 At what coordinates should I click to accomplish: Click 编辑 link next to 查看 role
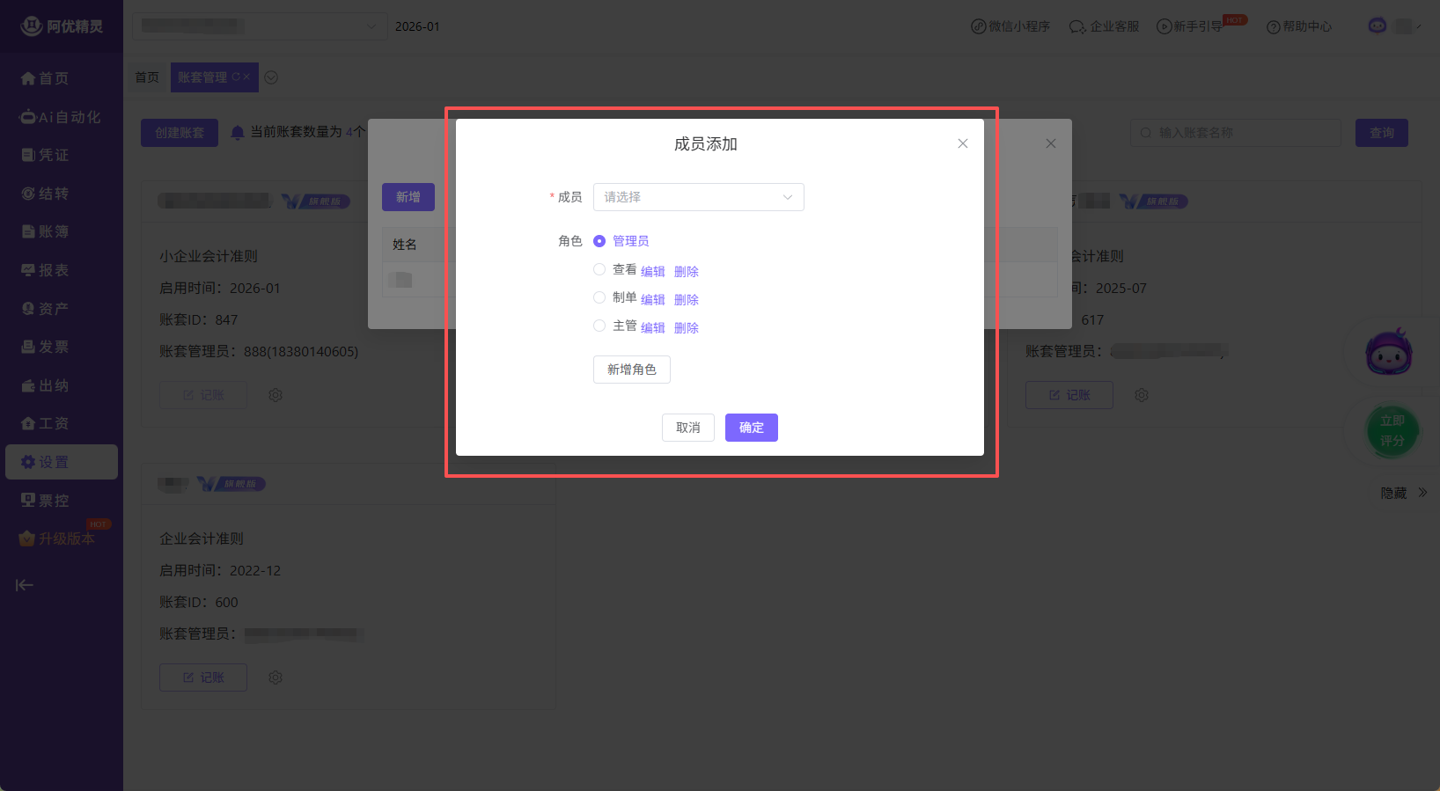click(652, 272)
